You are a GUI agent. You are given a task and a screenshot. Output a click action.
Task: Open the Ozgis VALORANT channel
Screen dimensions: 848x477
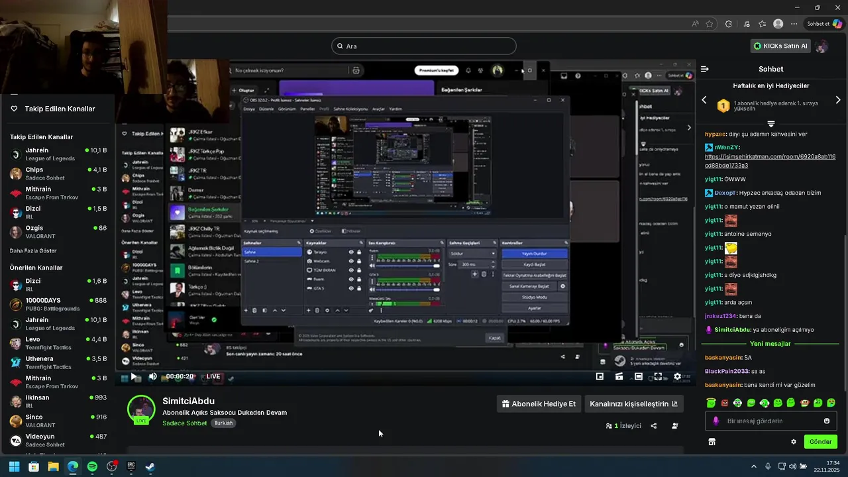(58, 232)
